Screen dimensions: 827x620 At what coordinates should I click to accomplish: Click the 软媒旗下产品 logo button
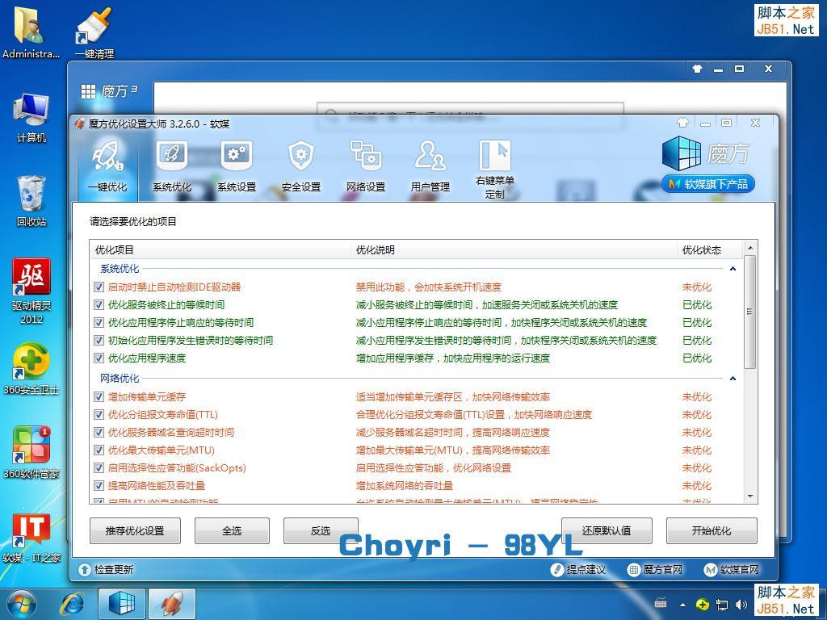coord(707,183)
